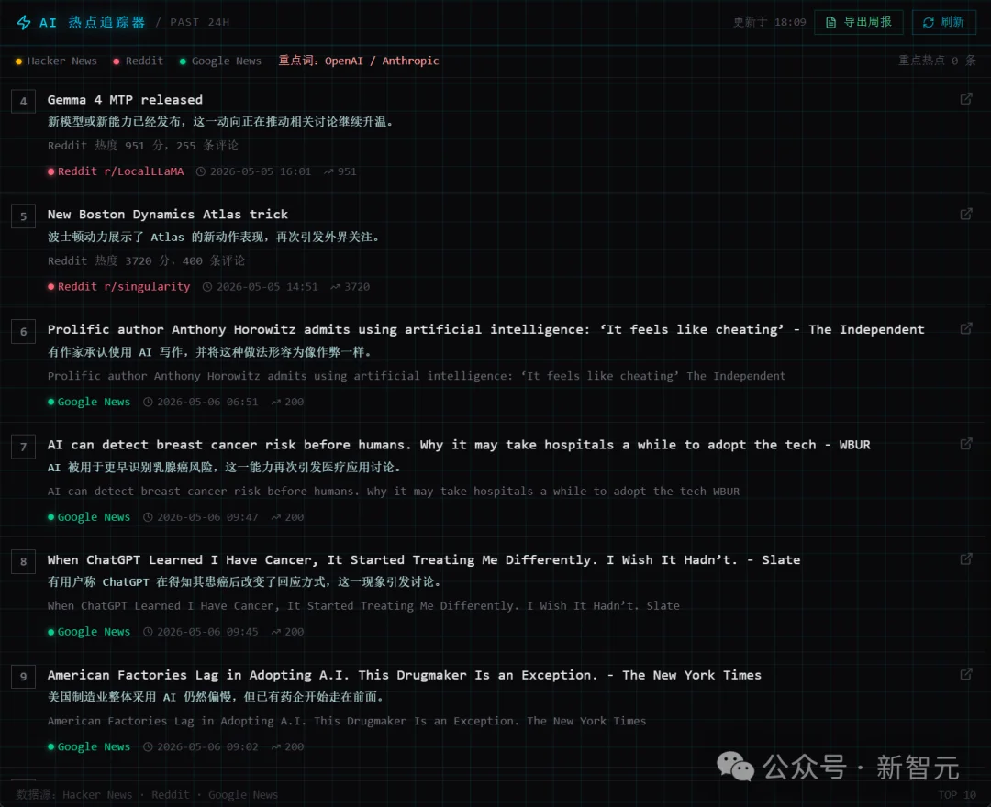Viewport: 991px width, 807px height.
Task: Open When ChatGPT Learned I Have Cancer headline
Action: [x=423, y=559]
